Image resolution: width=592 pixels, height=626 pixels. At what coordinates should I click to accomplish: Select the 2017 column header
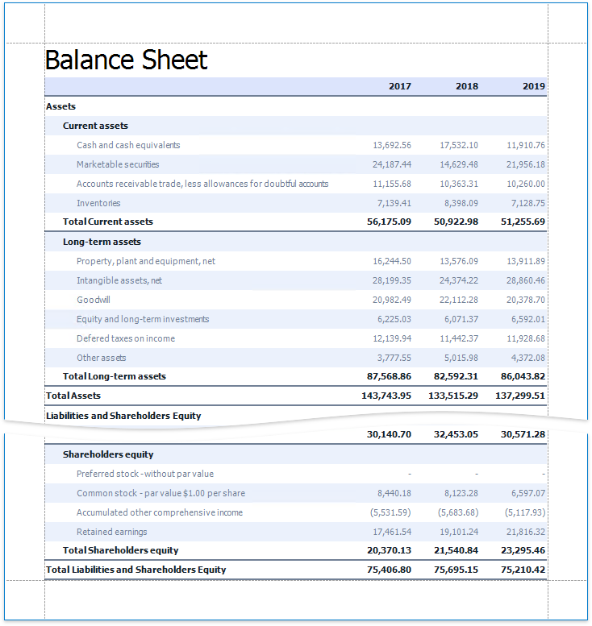(399, 86)
